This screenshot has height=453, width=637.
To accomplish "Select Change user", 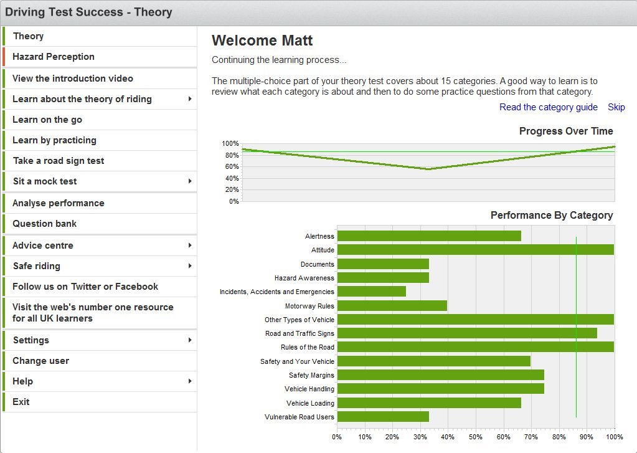I will pos(41,361).
